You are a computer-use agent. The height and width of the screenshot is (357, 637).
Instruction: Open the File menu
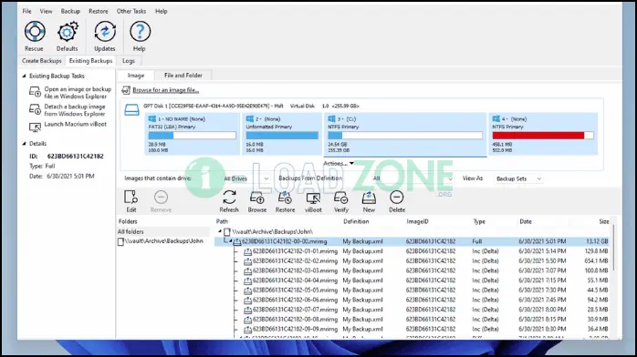click(26, 11)
